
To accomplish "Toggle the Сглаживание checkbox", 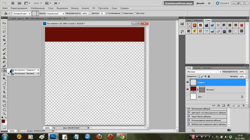I will coord(107,13).
